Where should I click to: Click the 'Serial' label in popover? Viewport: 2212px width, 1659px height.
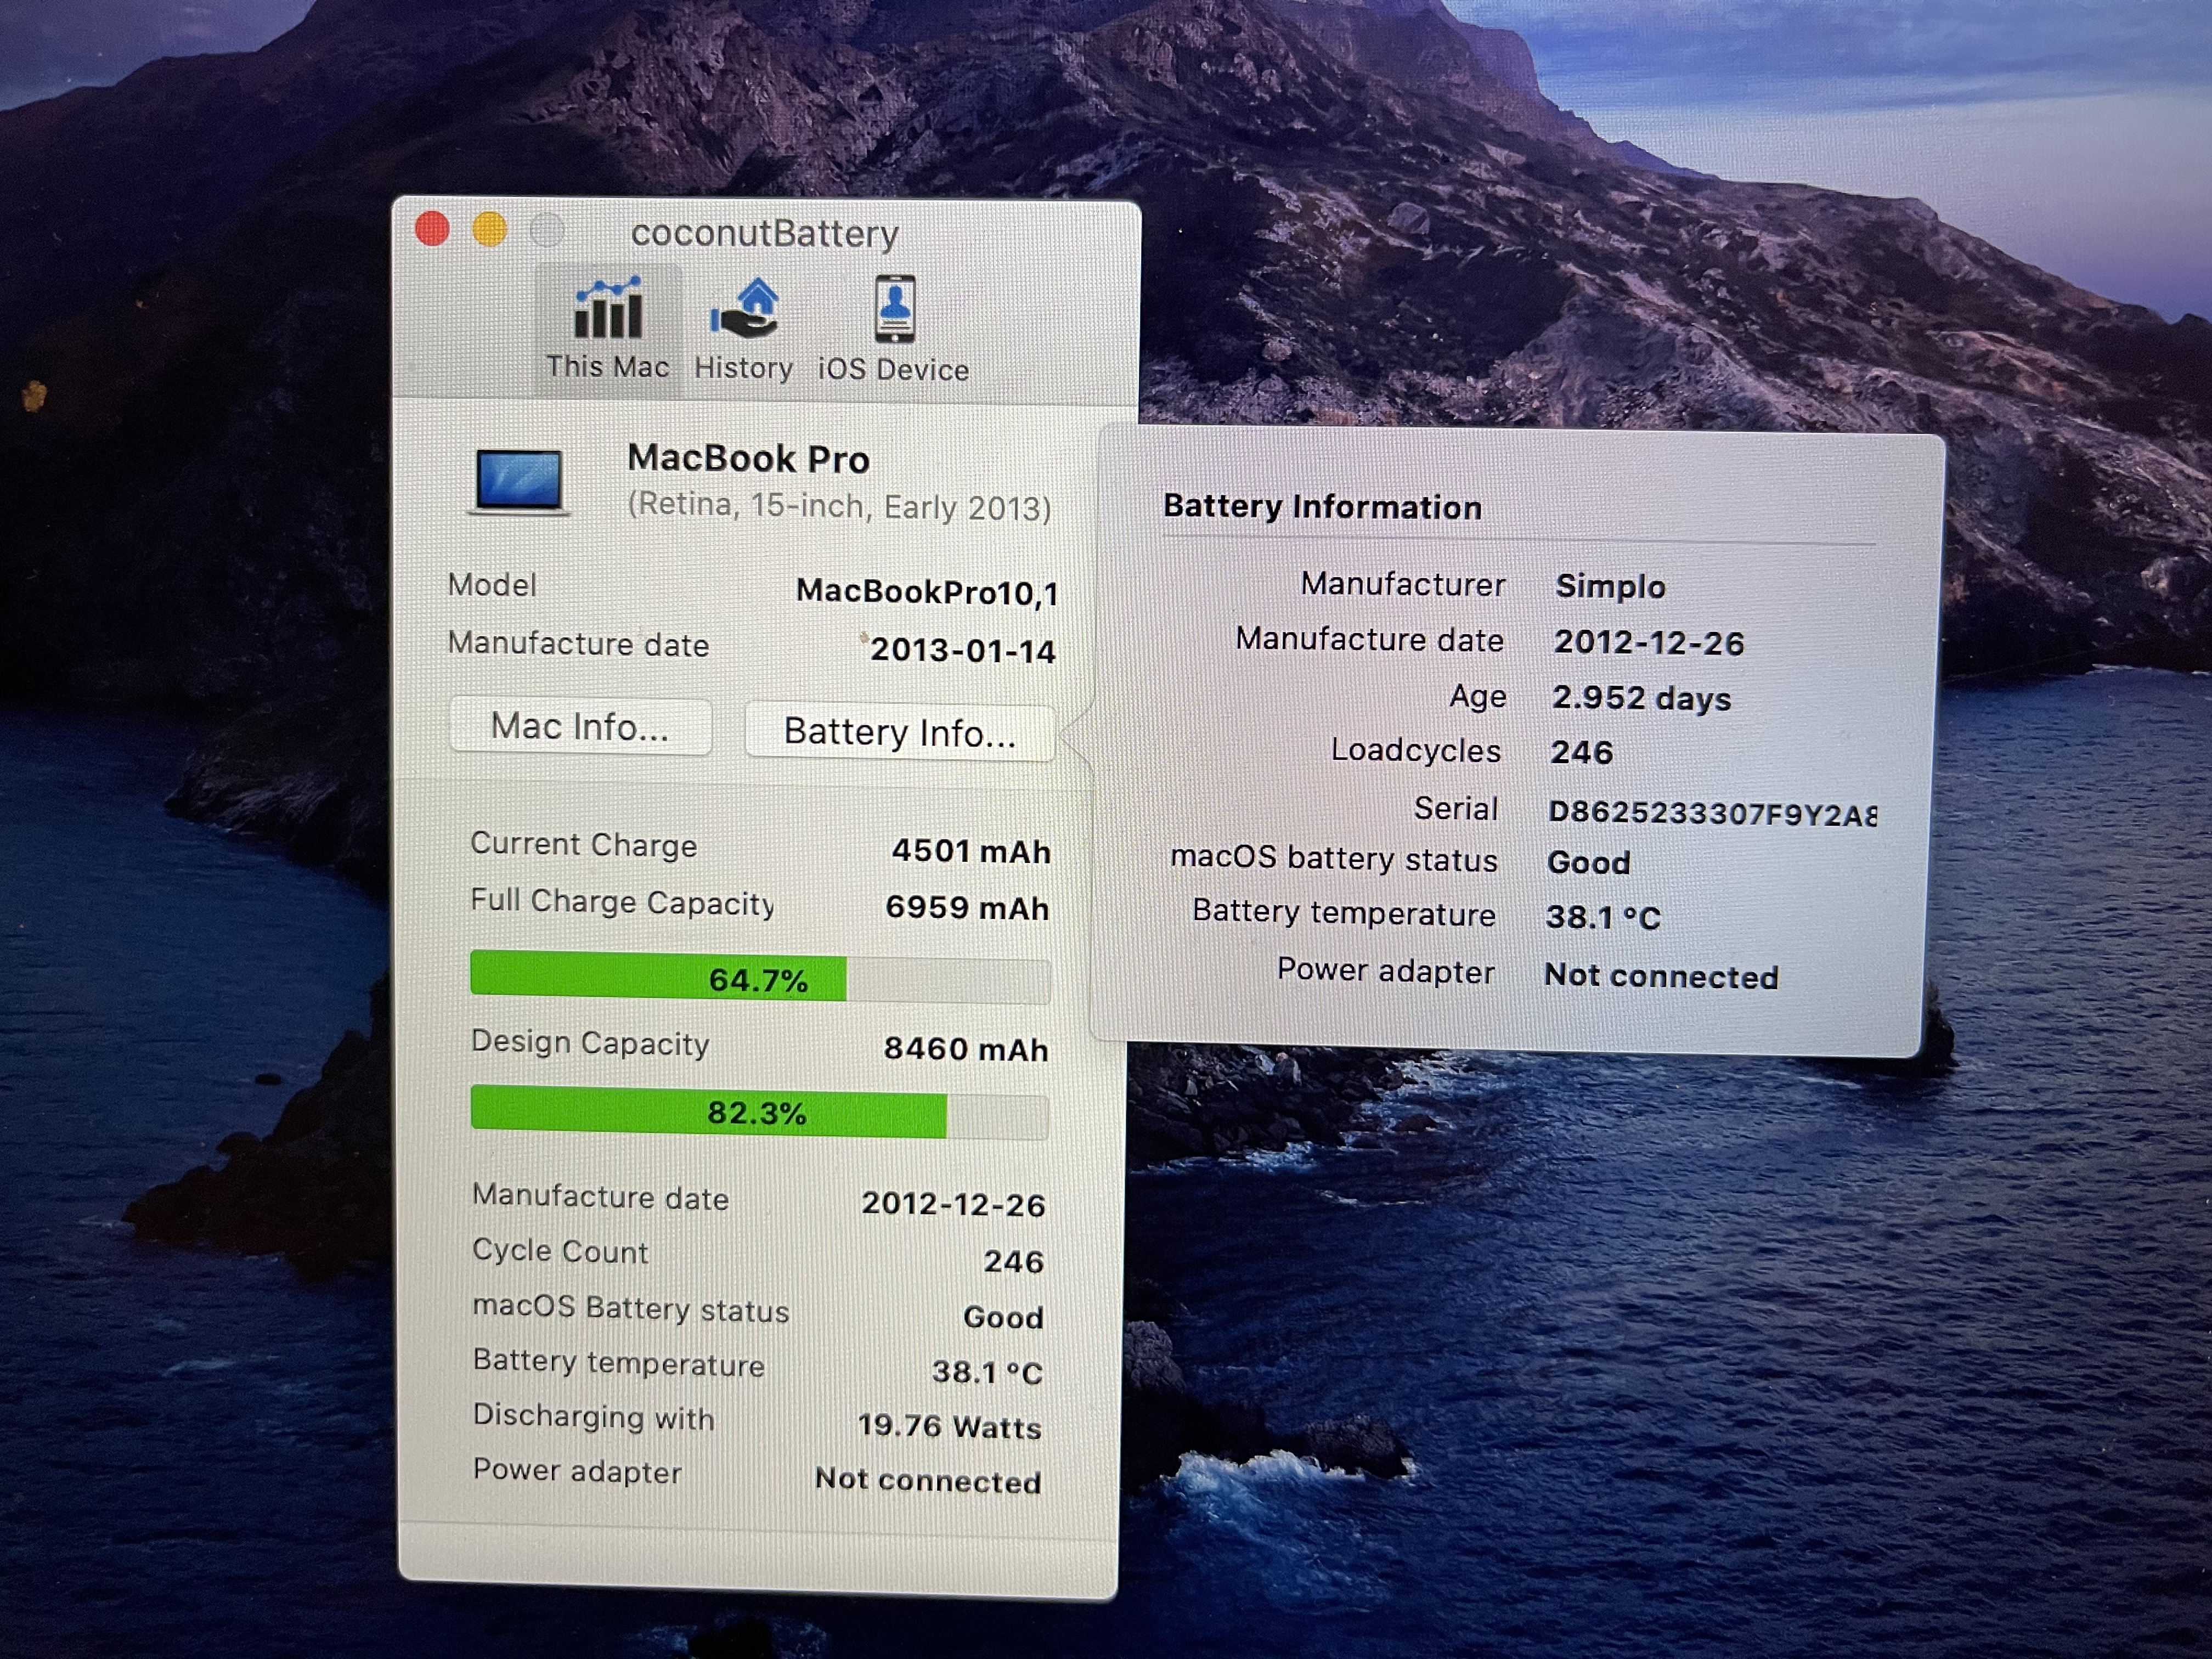click(1456, 808)
